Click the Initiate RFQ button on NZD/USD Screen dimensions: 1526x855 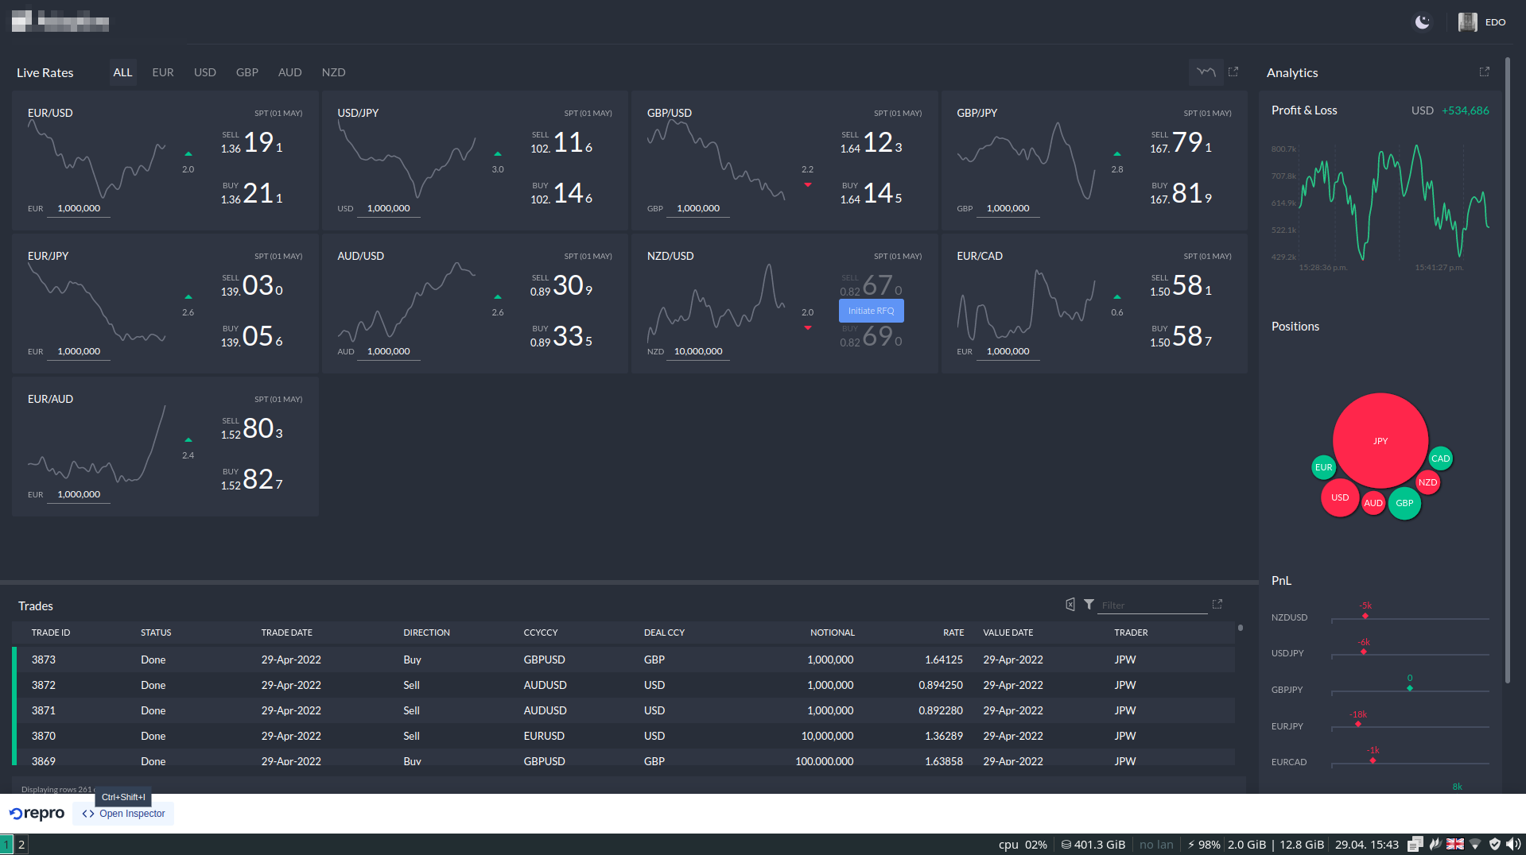click(x=871, y=311)
